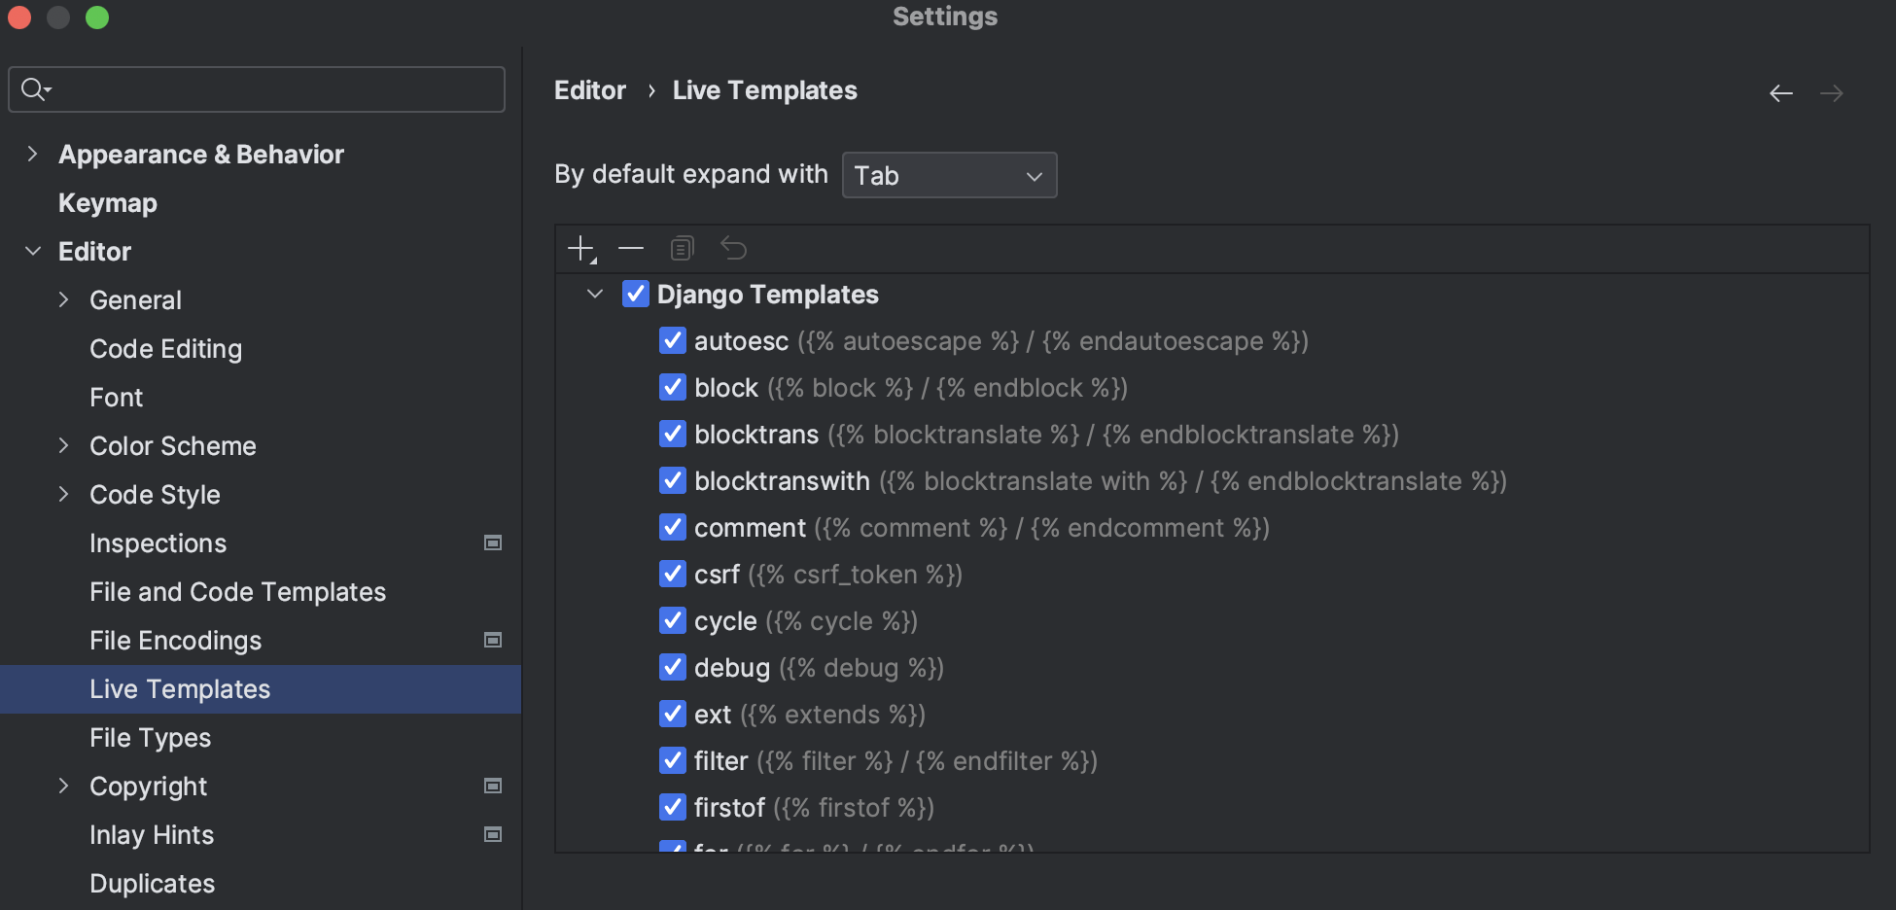The height and width of the screenshot is (910, 1896).
Task: Collapse the Django Templates group
Action: coord(595,294)
